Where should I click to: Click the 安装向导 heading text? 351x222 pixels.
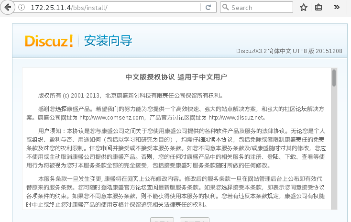tap(108, 41)
